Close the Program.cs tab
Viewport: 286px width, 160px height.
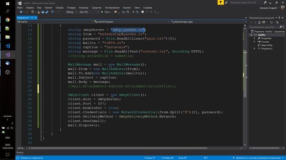(x=35, y=18)
